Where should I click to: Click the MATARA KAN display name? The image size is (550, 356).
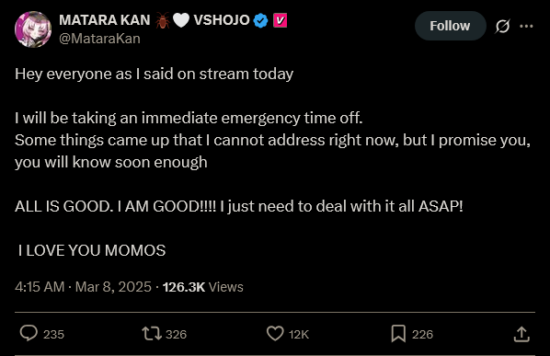click(105, 20)
